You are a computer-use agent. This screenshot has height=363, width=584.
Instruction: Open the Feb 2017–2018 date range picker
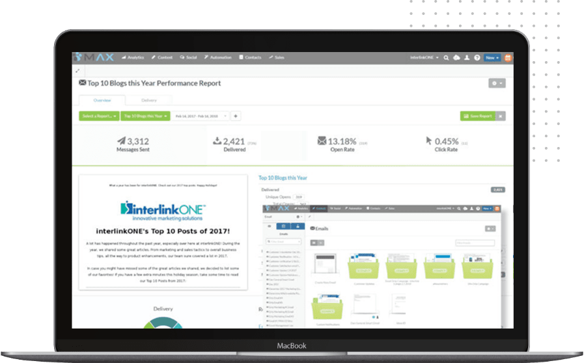click(x=201, y=116)
